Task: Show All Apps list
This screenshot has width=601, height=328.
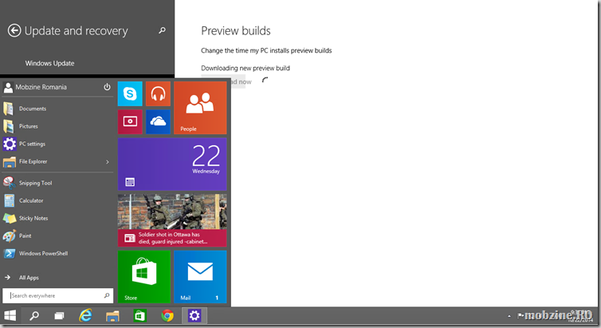Action: [x=22, y=278]
